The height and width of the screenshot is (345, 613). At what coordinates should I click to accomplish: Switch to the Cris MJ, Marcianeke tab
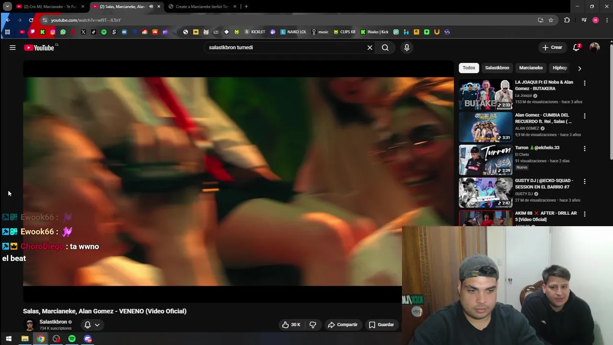(50, 7)
